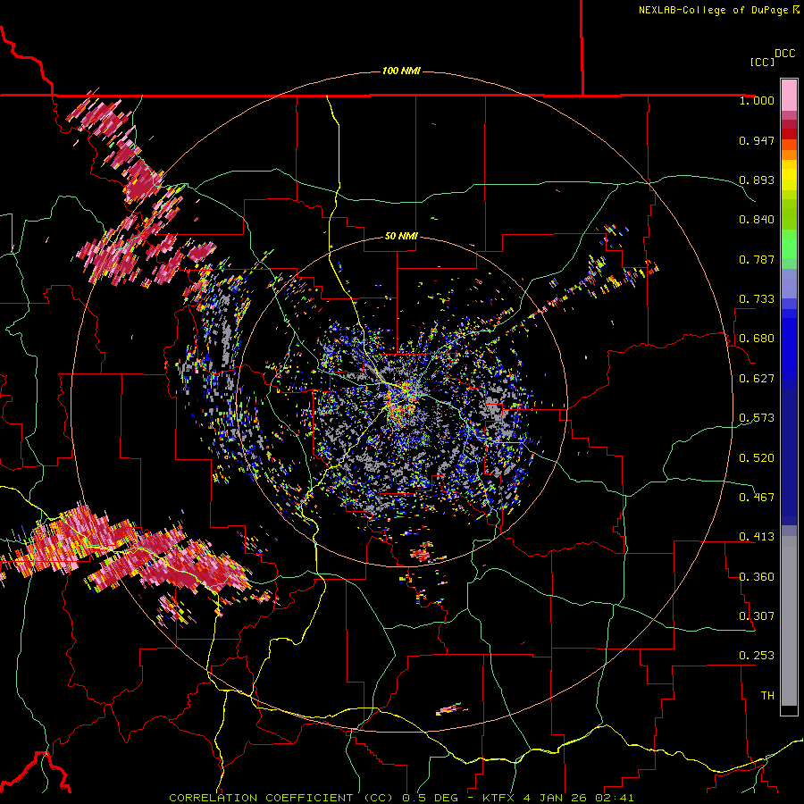The height and width of the screenshot is (804, 804).
Task: Click the pink top segment of color bar
Action: (x=789, y=96)
